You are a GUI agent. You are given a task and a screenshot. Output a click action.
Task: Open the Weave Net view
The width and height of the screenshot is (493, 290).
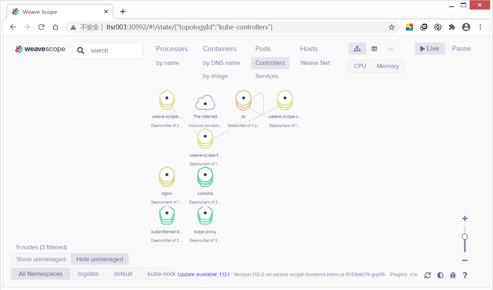[x=315, y=63]
